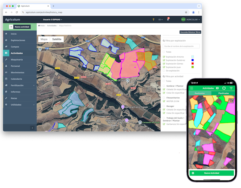Open the Usuario 3 ESPIGAS dropdown

(53, 20)
